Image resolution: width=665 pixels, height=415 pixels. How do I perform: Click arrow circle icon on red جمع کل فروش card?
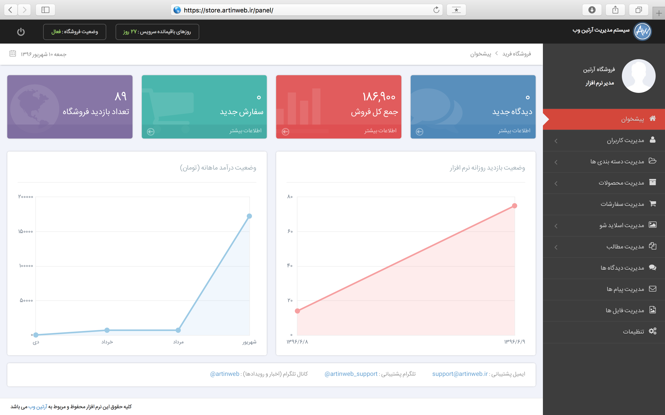(x=285, y=132)
